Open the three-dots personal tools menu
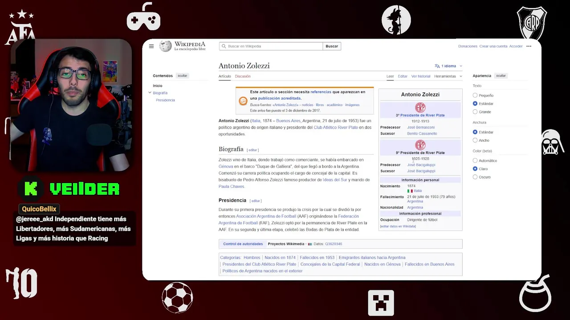 [529, 46]
